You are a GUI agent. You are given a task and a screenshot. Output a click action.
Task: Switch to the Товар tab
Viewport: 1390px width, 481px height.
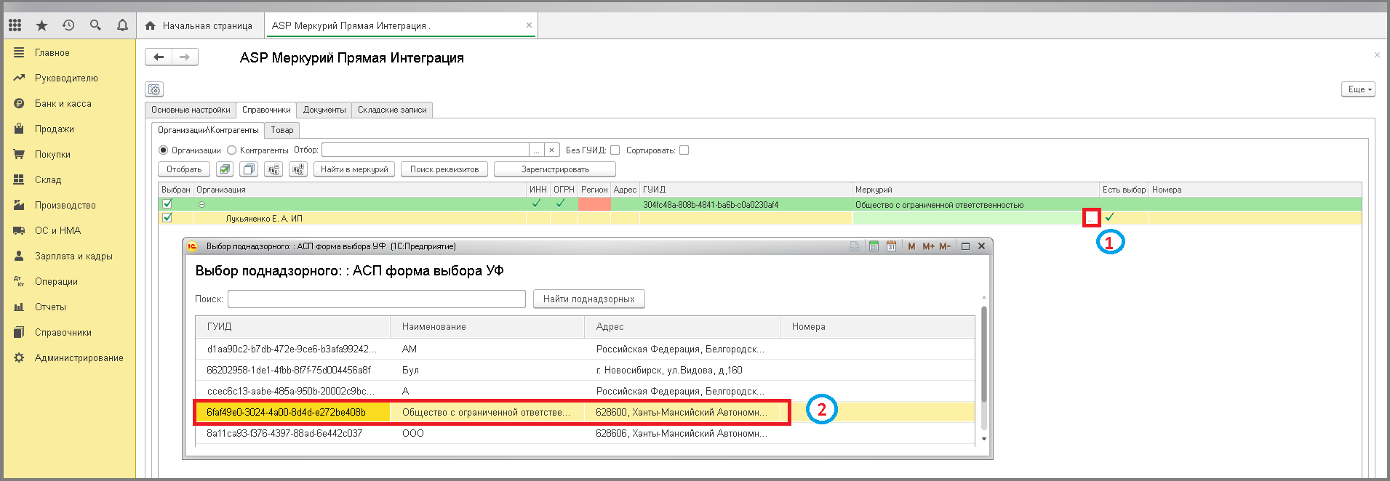(282, 130)
